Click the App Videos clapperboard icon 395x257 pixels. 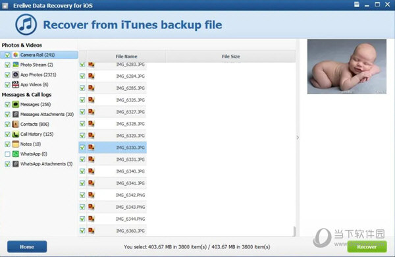coord(16,84)
